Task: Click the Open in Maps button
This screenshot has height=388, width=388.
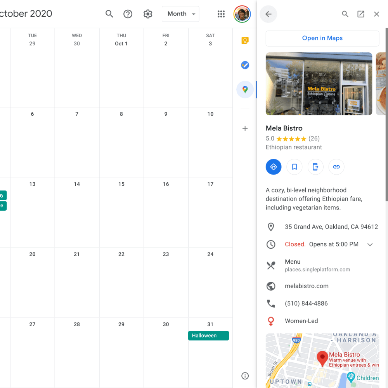Action: (x=322, y=38)
